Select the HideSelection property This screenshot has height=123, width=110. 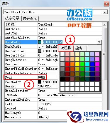point(17,91)
